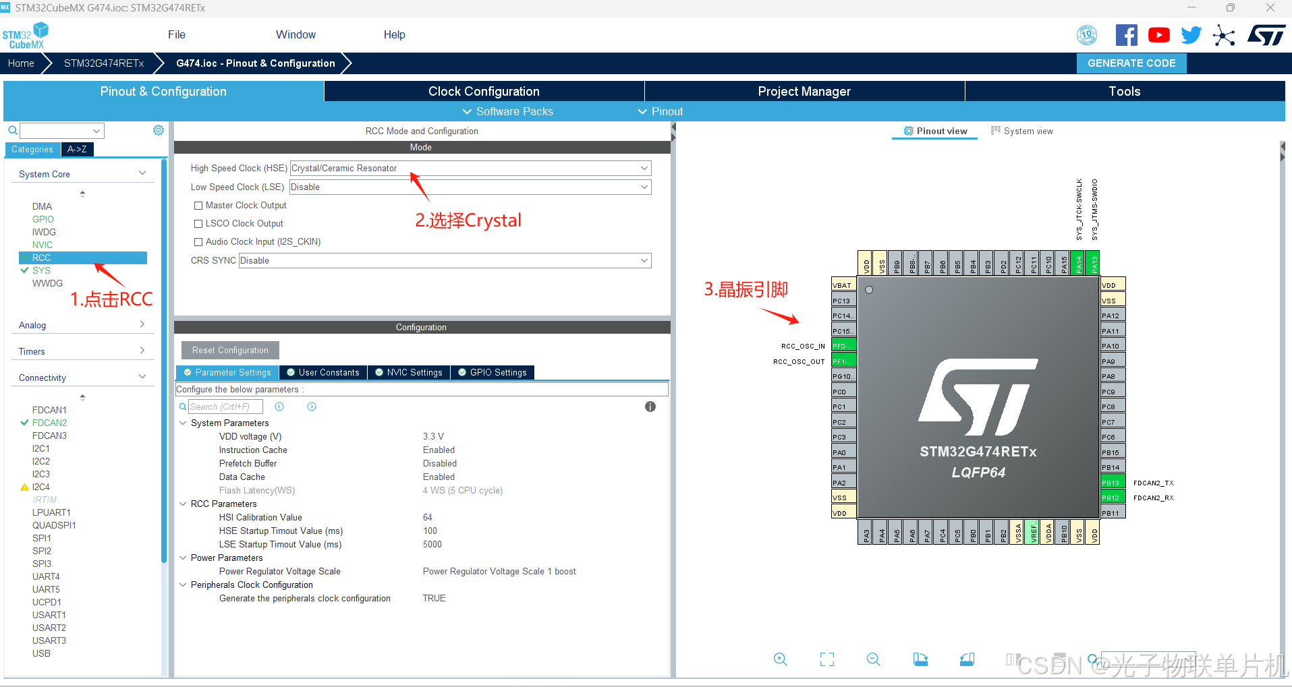1292x687 pixels.
Task: Open the User Constants tab
Action: (x=323, y=372)
